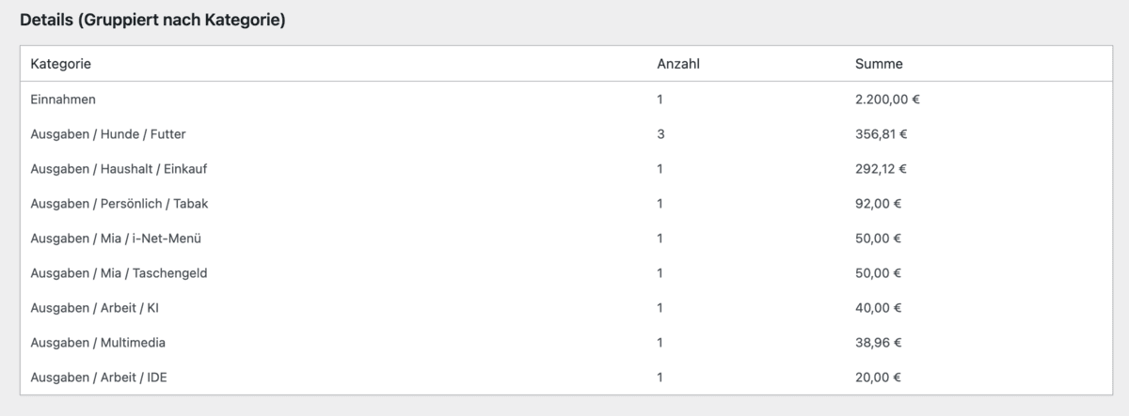Click the 38,96 € Multimedia sum
The width and height of the screenshot is (1129, 416).
[x=878, y=343]
